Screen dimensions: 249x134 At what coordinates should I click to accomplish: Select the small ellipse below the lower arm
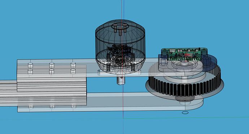coord(185,113)
